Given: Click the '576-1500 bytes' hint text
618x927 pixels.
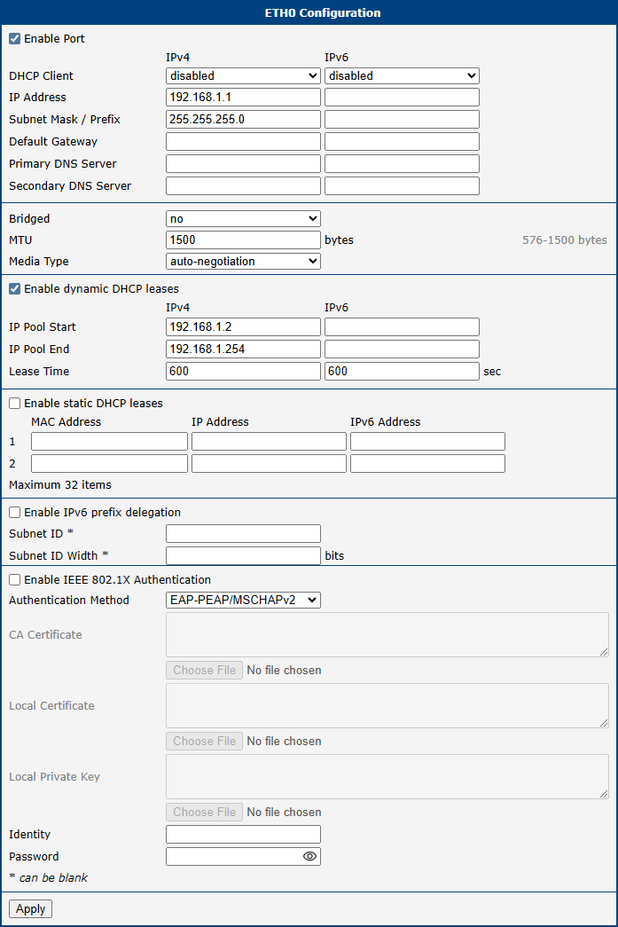Looking at the screenshot, I should [x=565, y=240].
